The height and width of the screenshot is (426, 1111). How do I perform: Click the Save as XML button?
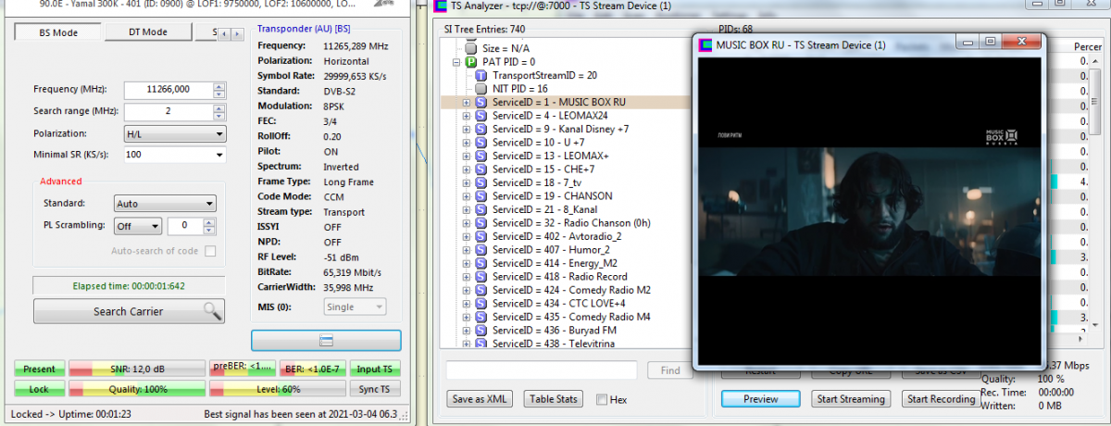pyautogui.click(x=480, y=399)
